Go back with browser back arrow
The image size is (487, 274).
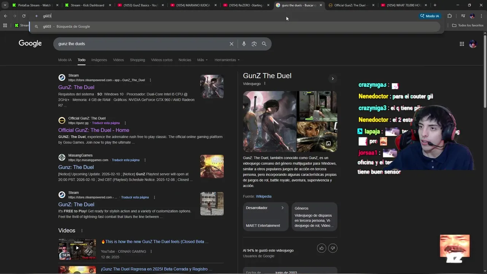tap(5, 16)
